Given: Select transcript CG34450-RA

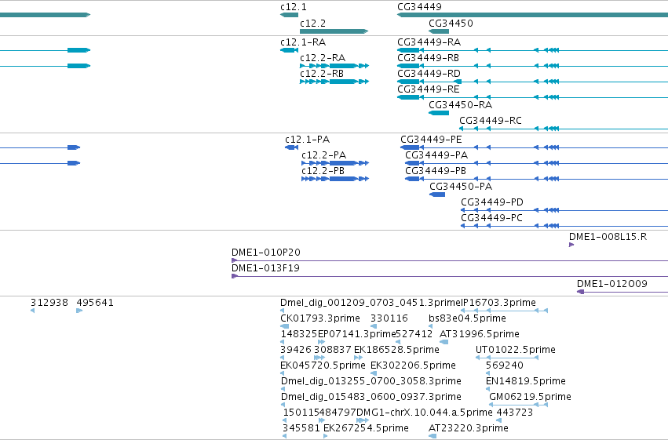Looking at the screenshot, I should pos(461,106).
